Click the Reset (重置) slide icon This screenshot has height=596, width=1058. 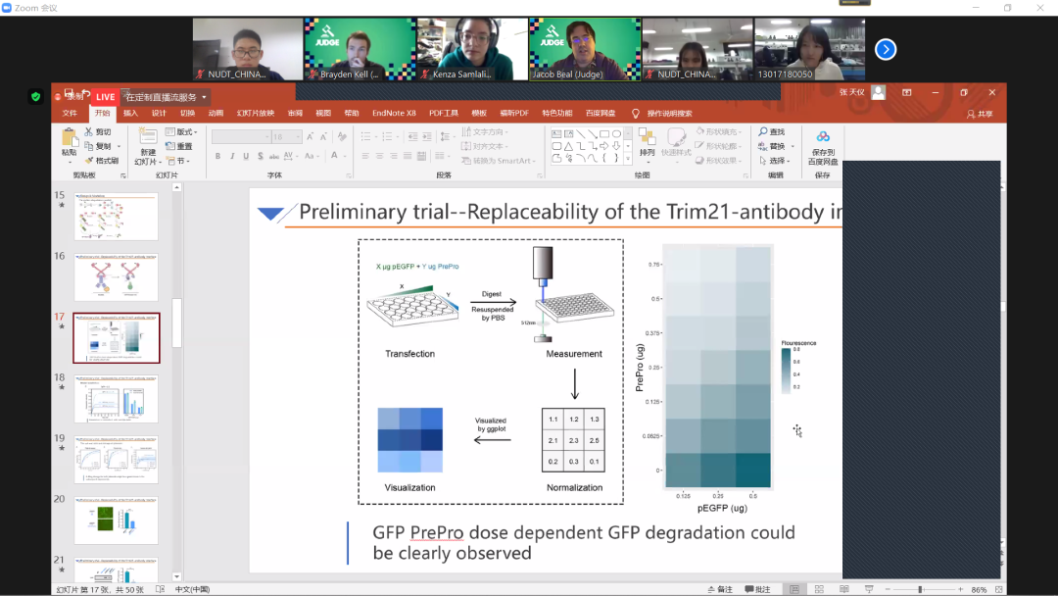(x=170, y=146)
